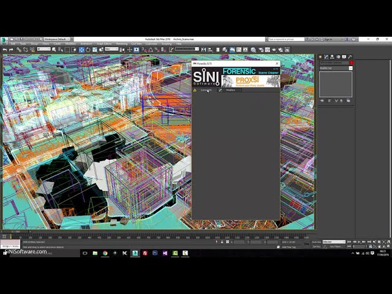Click Add Time Tag
This screenshot has width=392, height=294.
click(288, 247)
